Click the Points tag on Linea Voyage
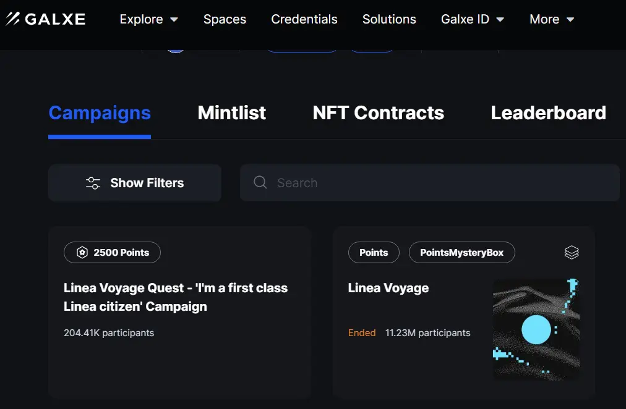 coord(374,252)
